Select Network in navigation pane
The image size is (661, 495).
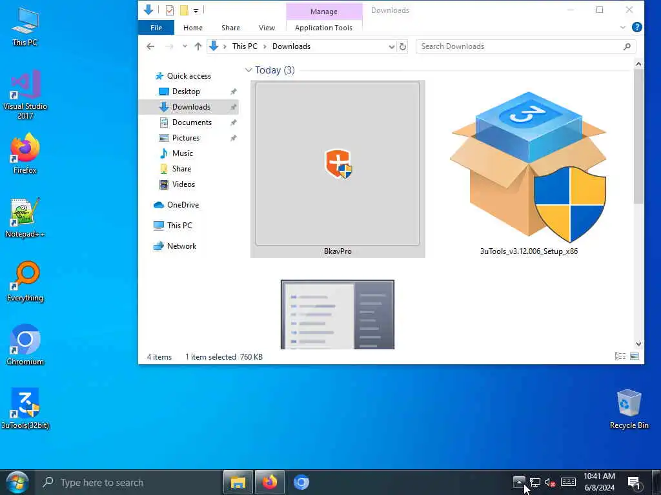coord(181,246)
